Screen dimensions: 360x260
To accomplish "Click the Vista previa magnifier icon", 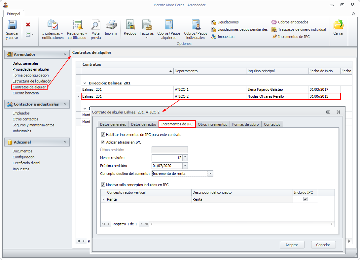I will click(x=95, y=25).
